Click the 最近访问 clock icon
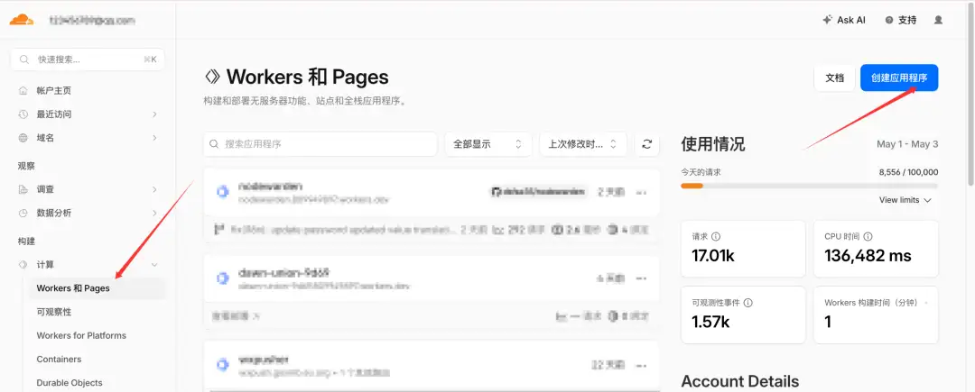 pos(23,114)
